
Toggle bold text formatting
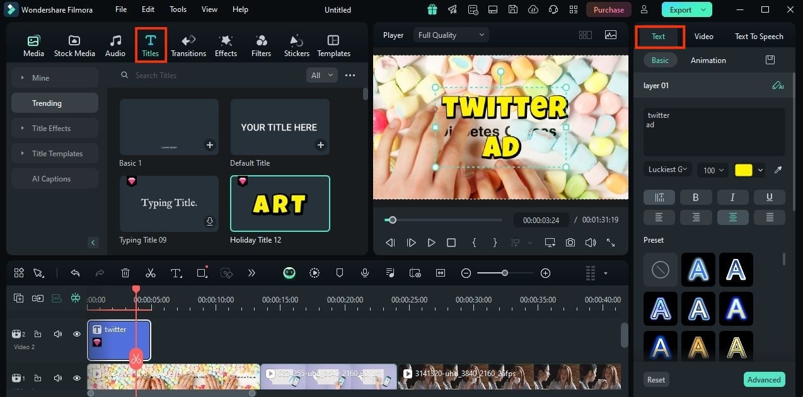[696, 197]
